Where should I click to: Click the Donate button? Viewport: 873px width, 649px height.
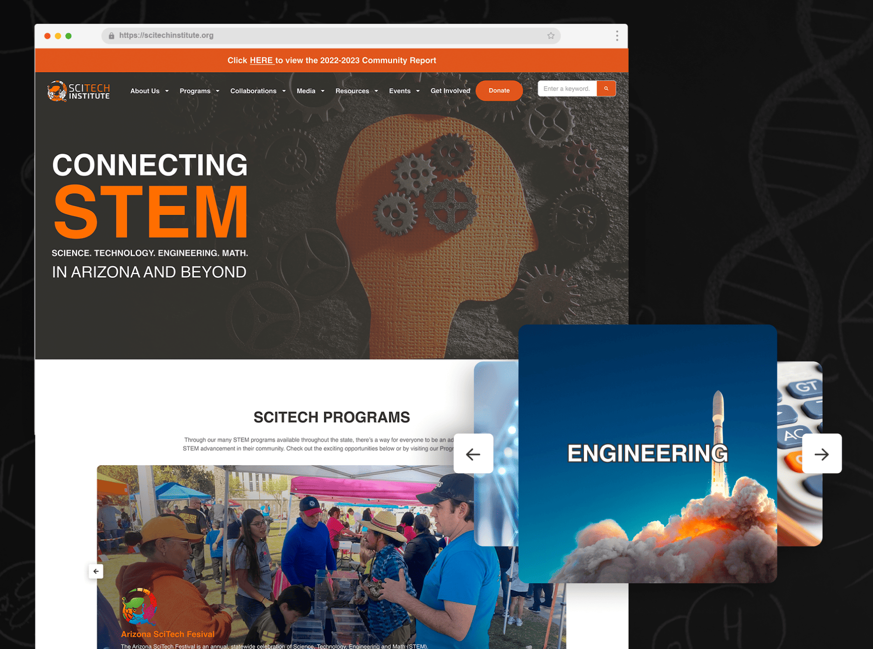[499, 90]
